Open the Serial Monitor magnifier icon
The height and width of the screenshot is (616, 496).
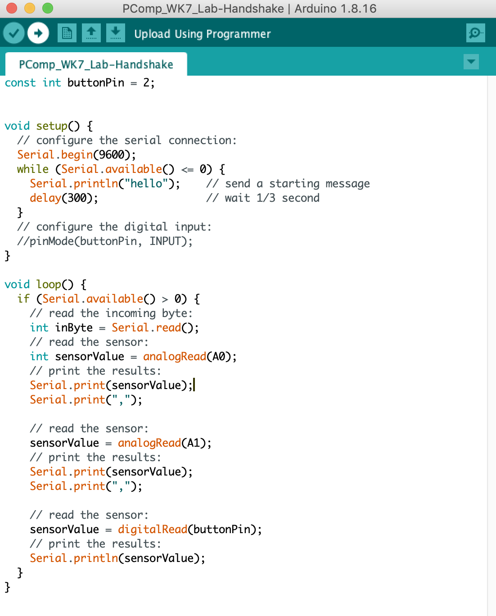tap(475, 33)
